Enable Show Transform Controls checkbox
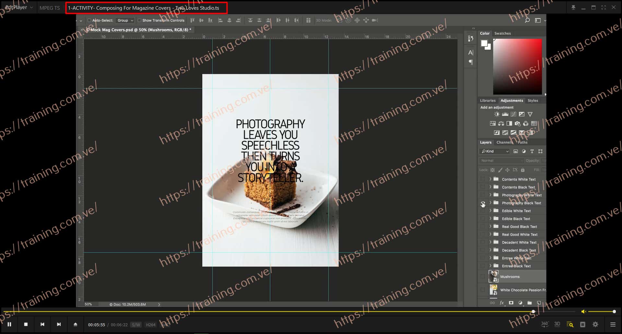 click(x=139, y=20)
